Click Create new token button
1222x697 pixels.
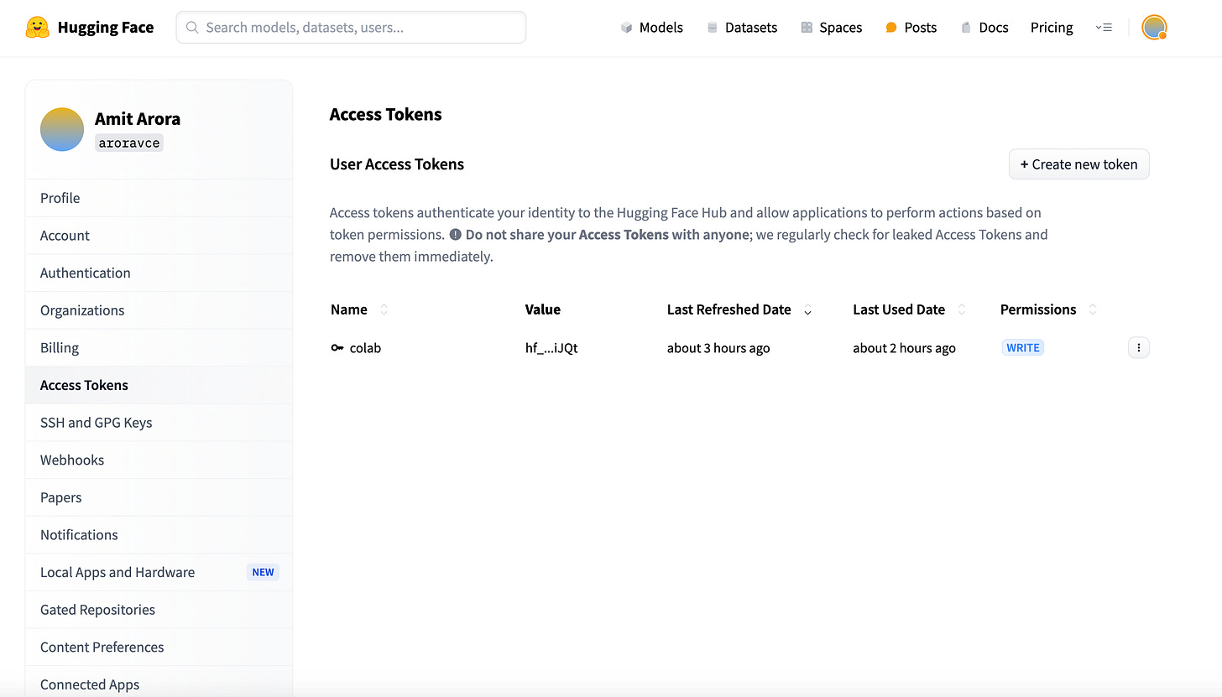tap(1078, 164)
